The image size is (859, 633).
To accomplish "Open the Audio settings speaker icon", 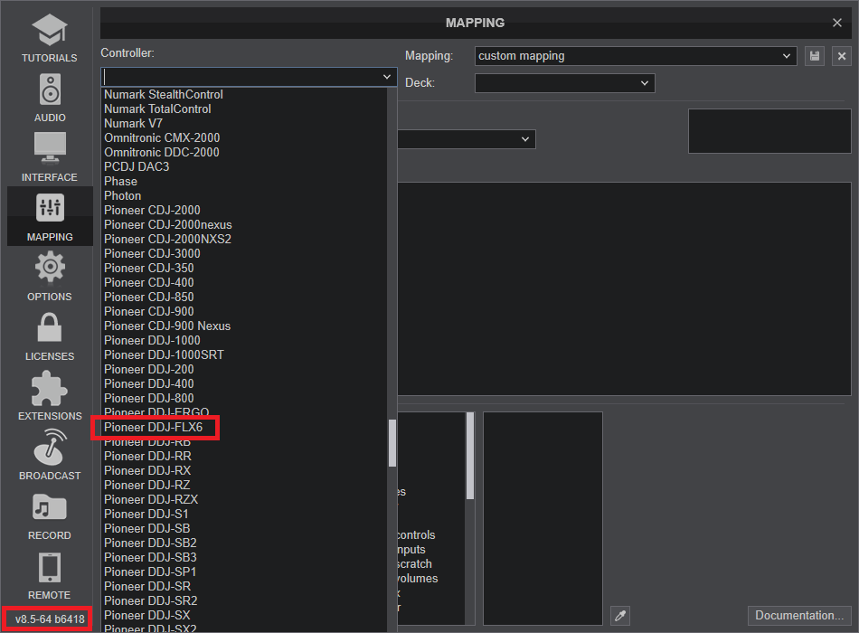I will click(50, 90).
